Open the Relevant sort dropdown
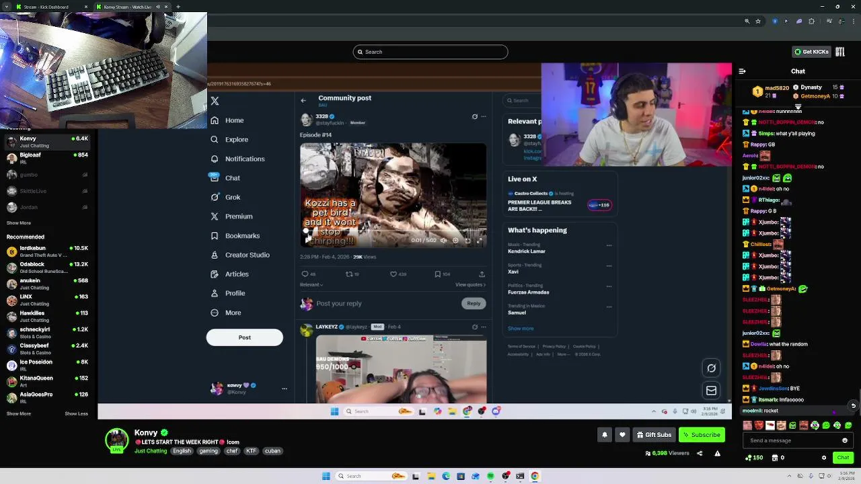861x484 pixels. click(x=311, y=285)
